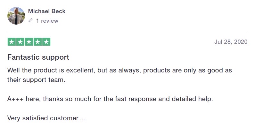Open Michael Beck's profile picture

pyautogui.click(x=16, y=16)
